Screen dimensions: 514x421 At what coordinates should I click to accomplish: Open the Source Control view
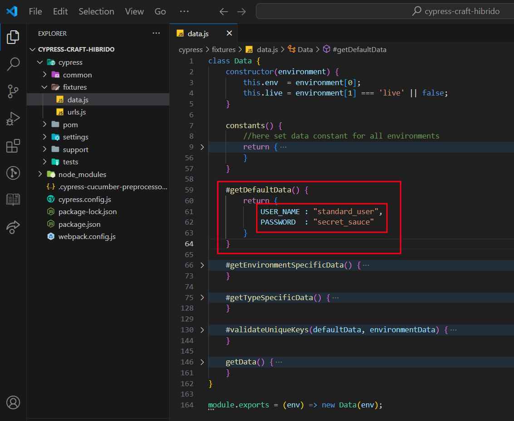point(13,91)
